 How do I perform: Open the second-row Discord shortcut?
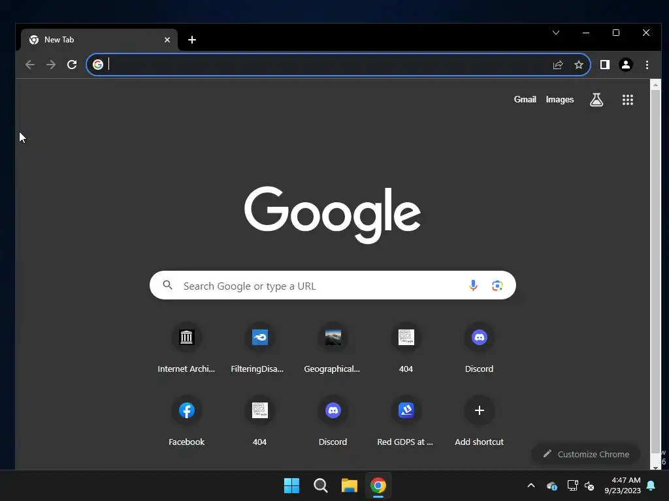[333, 421]
